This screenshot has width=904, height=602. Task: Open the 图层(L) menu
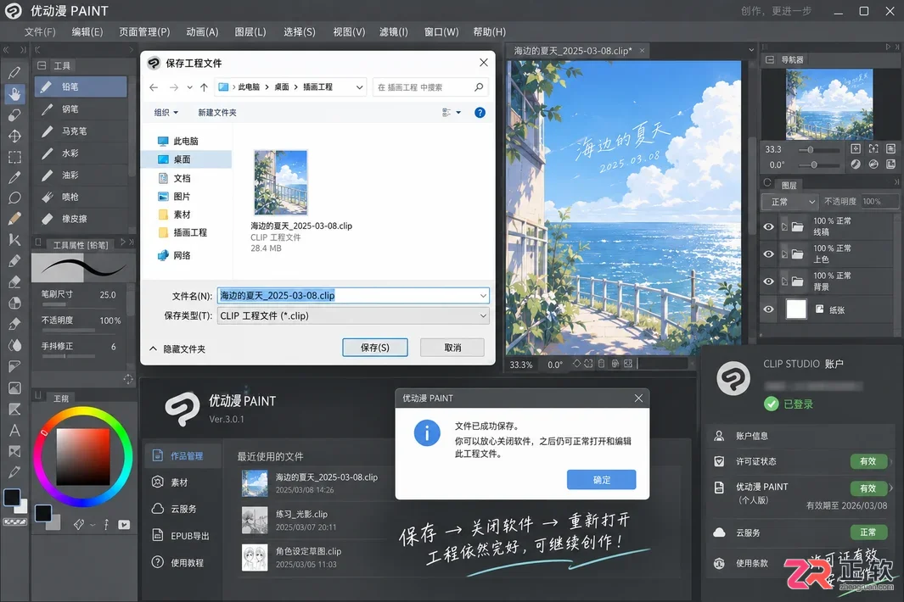click(250, 31)
